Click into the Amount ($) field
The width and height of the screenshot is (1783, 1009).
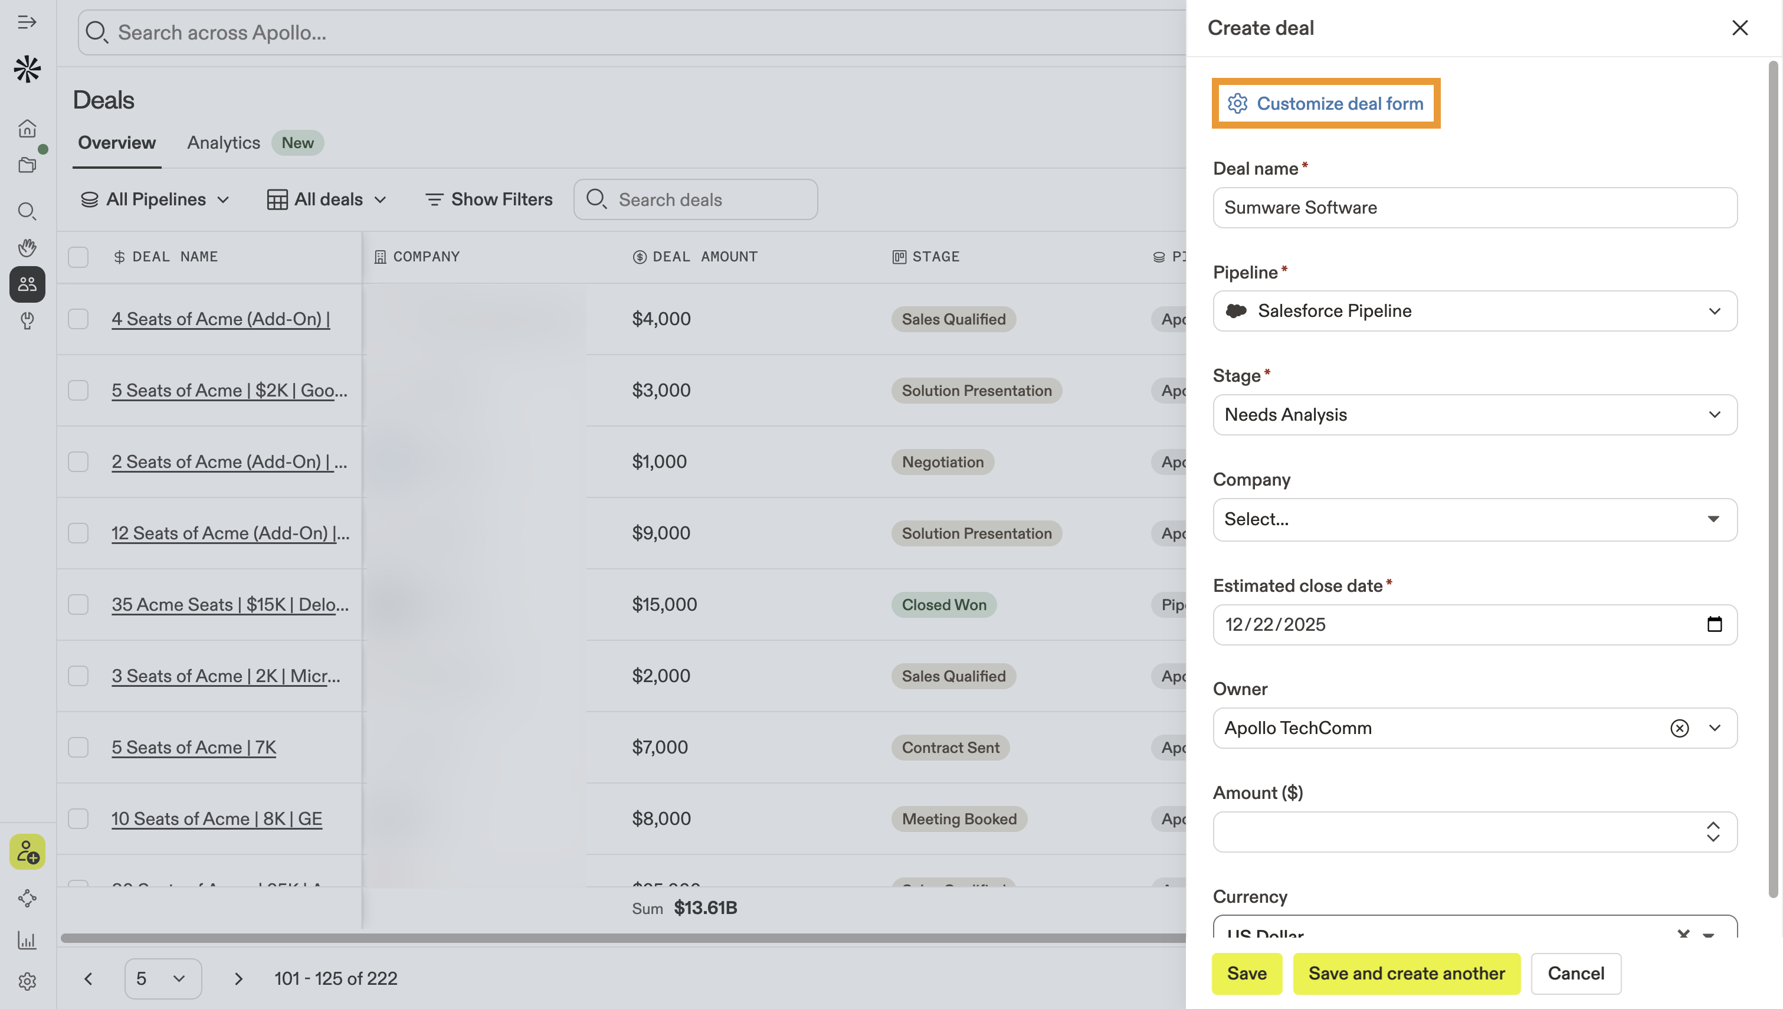[x=1455, y=831]
